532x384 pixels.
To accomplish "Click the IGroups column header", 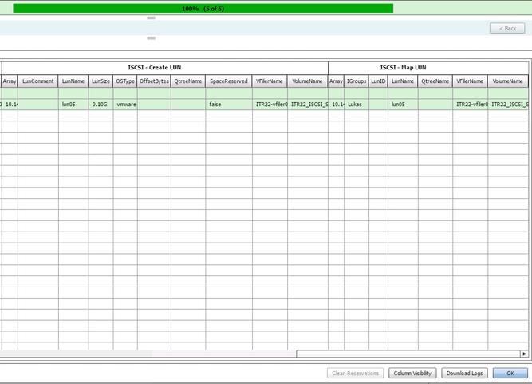I will coord(357,81).
